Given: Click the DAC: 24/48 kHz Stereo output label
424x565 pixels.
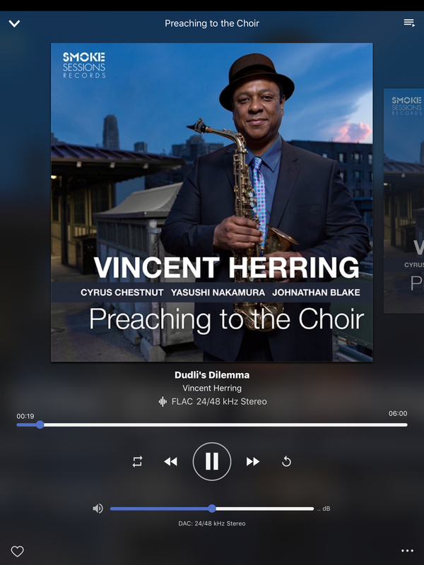Looking at the screenshot, I should (212, 523).
